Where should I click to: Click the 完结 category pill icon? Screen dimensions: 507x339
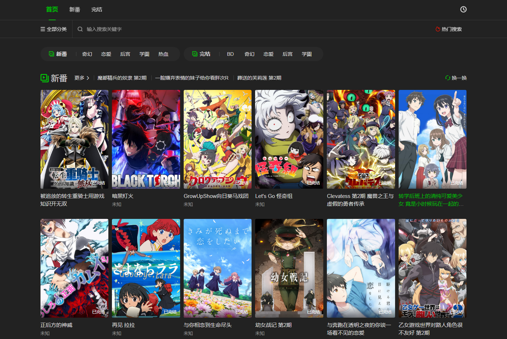[x=195, y=54]
